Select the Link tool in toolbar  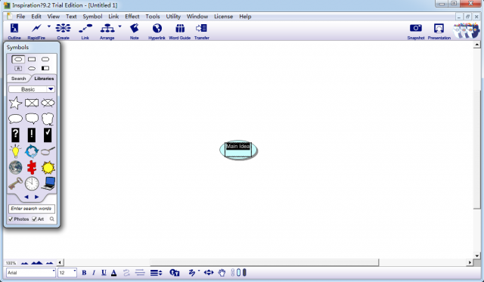[85, 31]
